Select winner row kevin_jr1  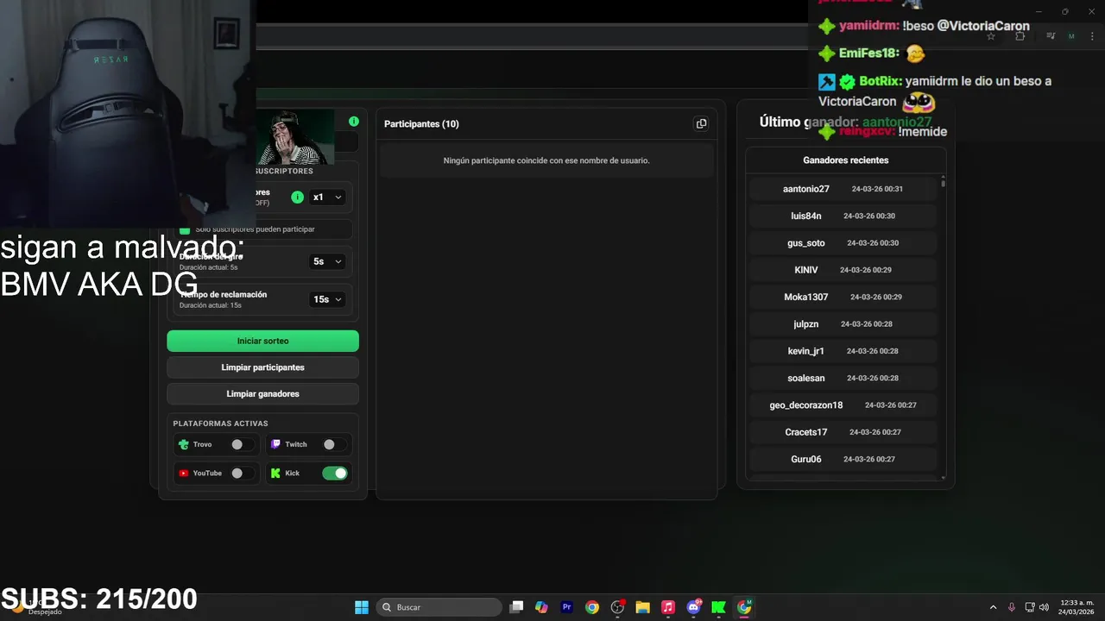[x=843, y=351]
